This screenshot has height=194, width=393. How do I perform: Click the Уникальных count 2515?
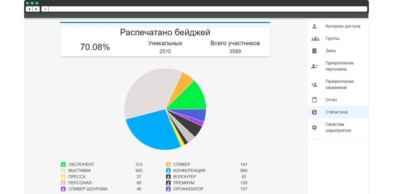pos(165,52)
